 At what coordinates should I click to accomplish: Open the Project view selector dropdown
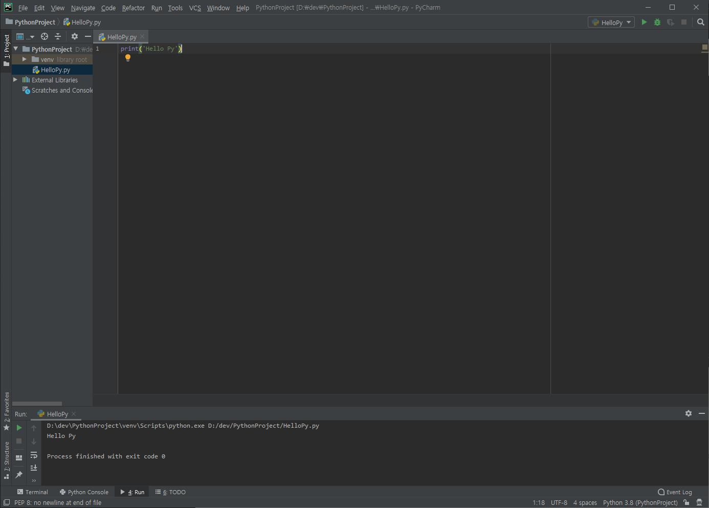tap(25, 36)
